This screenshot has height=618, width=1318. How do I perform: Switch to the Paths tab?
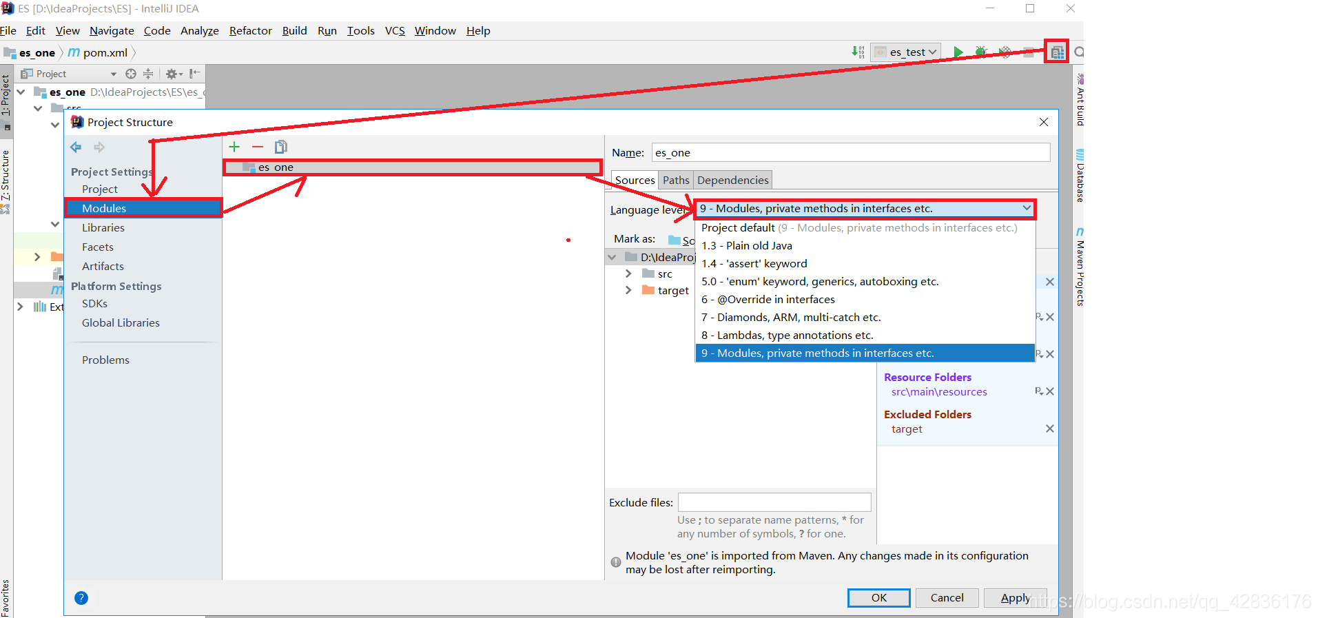[x=676, y=180]
